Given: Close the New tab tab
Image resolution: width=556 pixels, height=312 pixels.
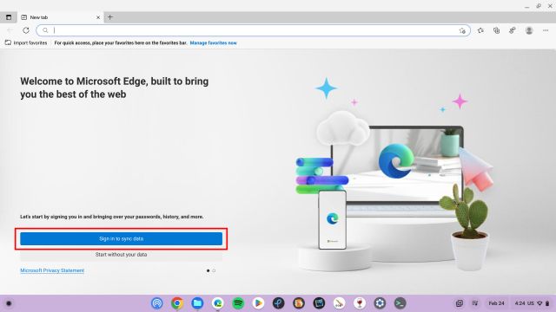Looking at the screenshot, I should click(x=98, y=17).
